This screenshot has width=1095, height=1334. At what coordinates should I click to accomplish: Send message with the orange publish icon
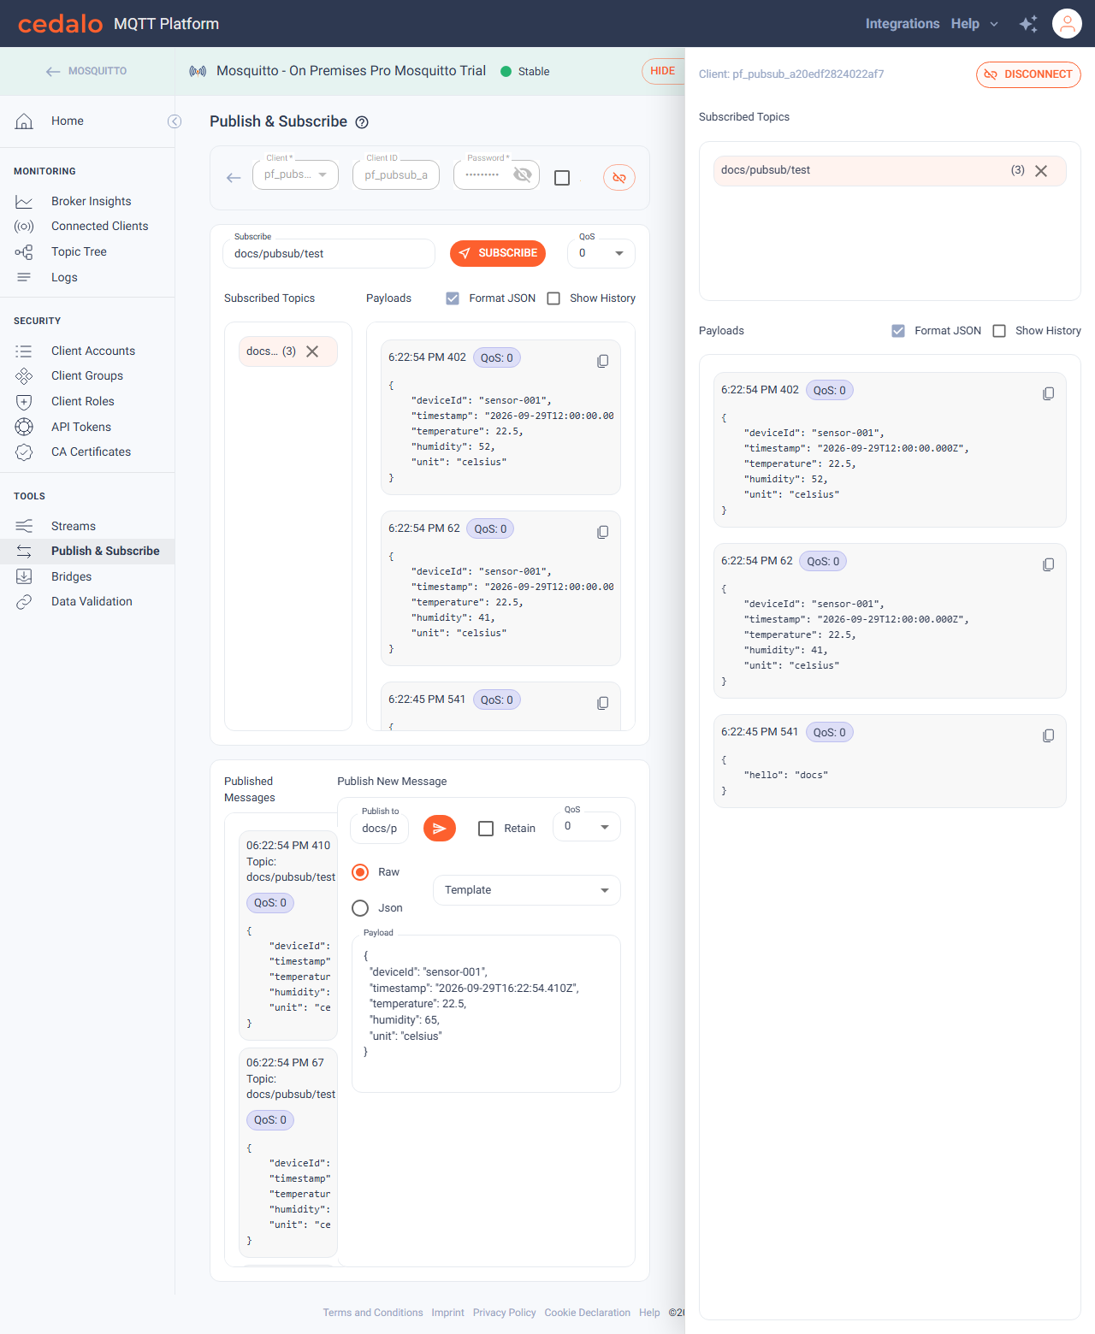[440, 828]
